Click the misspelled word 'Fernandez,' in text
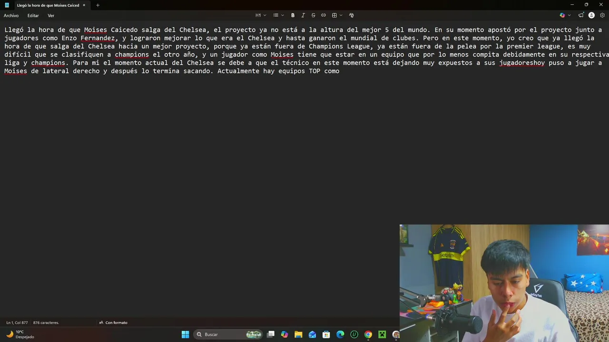 pos(98,38)
